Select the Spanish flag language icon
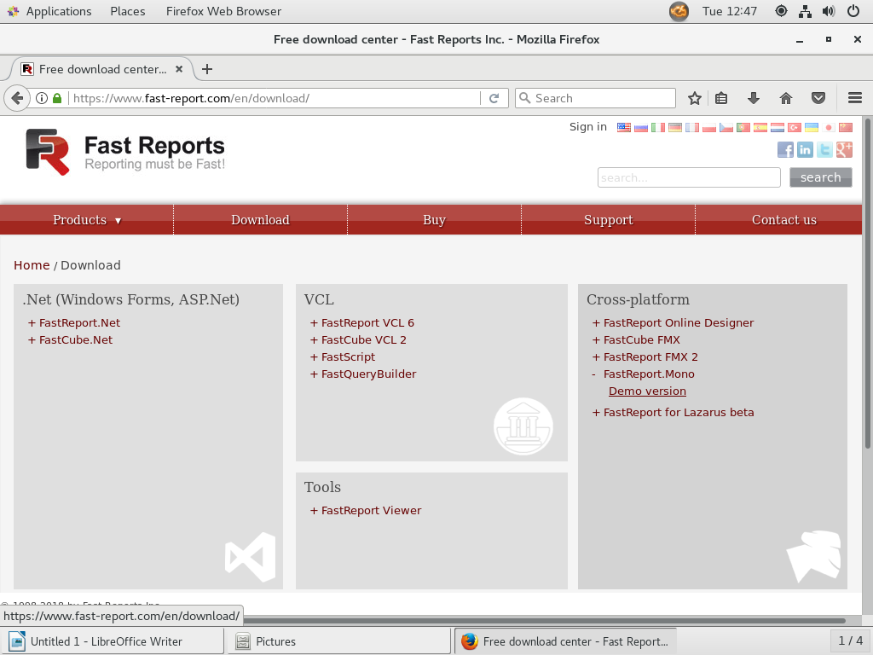Viewport: 873px width, 655px height. (x=760, y=128)
